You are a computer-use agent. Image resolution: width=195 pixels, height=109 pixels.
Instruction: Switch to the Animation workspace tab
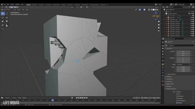(x=70, y=5)
